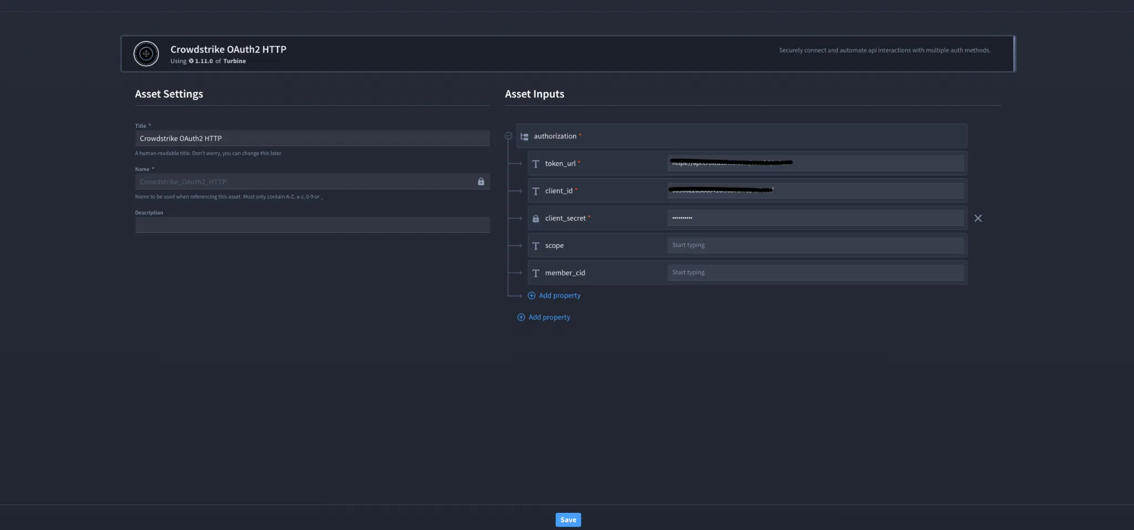The width and height of the screenshot is (1134, 530).
Task: Click the client_secret password field
Action: (816, 218)
